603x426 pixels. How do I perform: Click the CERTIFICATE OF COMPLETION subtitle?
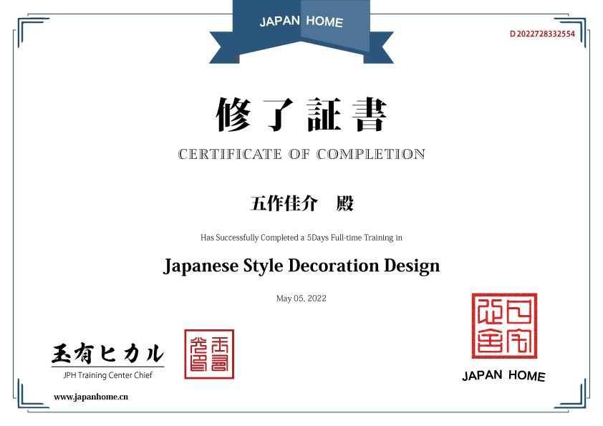[301, 154]
